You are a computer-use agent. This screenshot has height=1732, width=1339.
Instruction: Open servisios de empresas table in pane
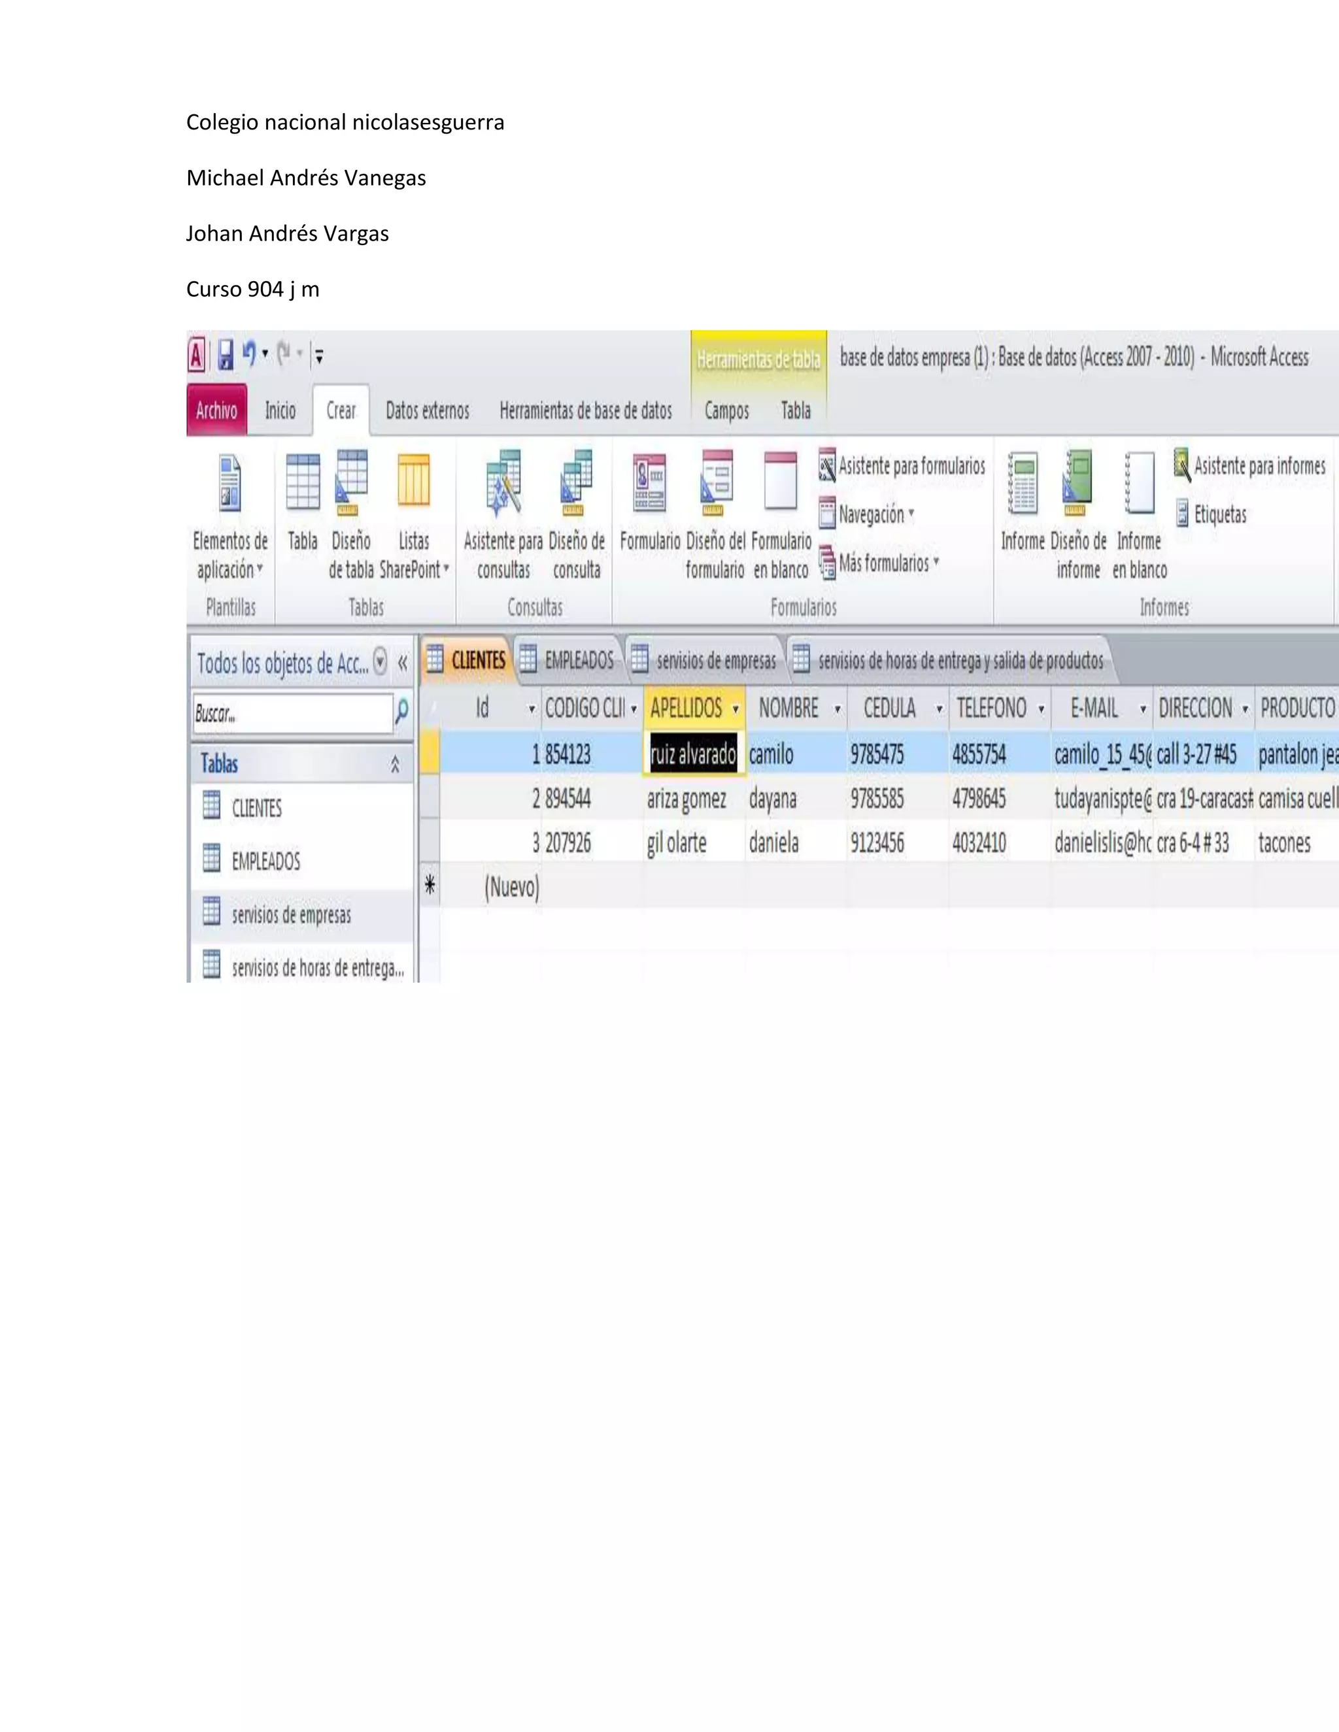point(290,914)
